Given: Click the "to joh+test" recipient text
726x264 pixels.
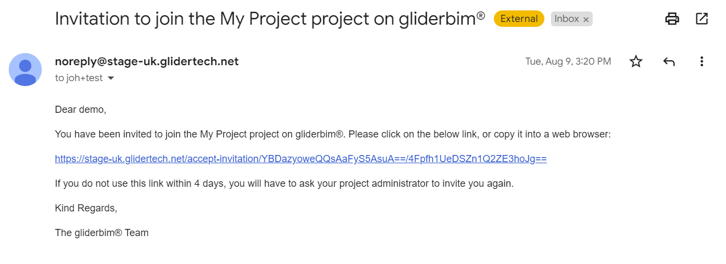Looking at the screenshot, I should (78, 78).
